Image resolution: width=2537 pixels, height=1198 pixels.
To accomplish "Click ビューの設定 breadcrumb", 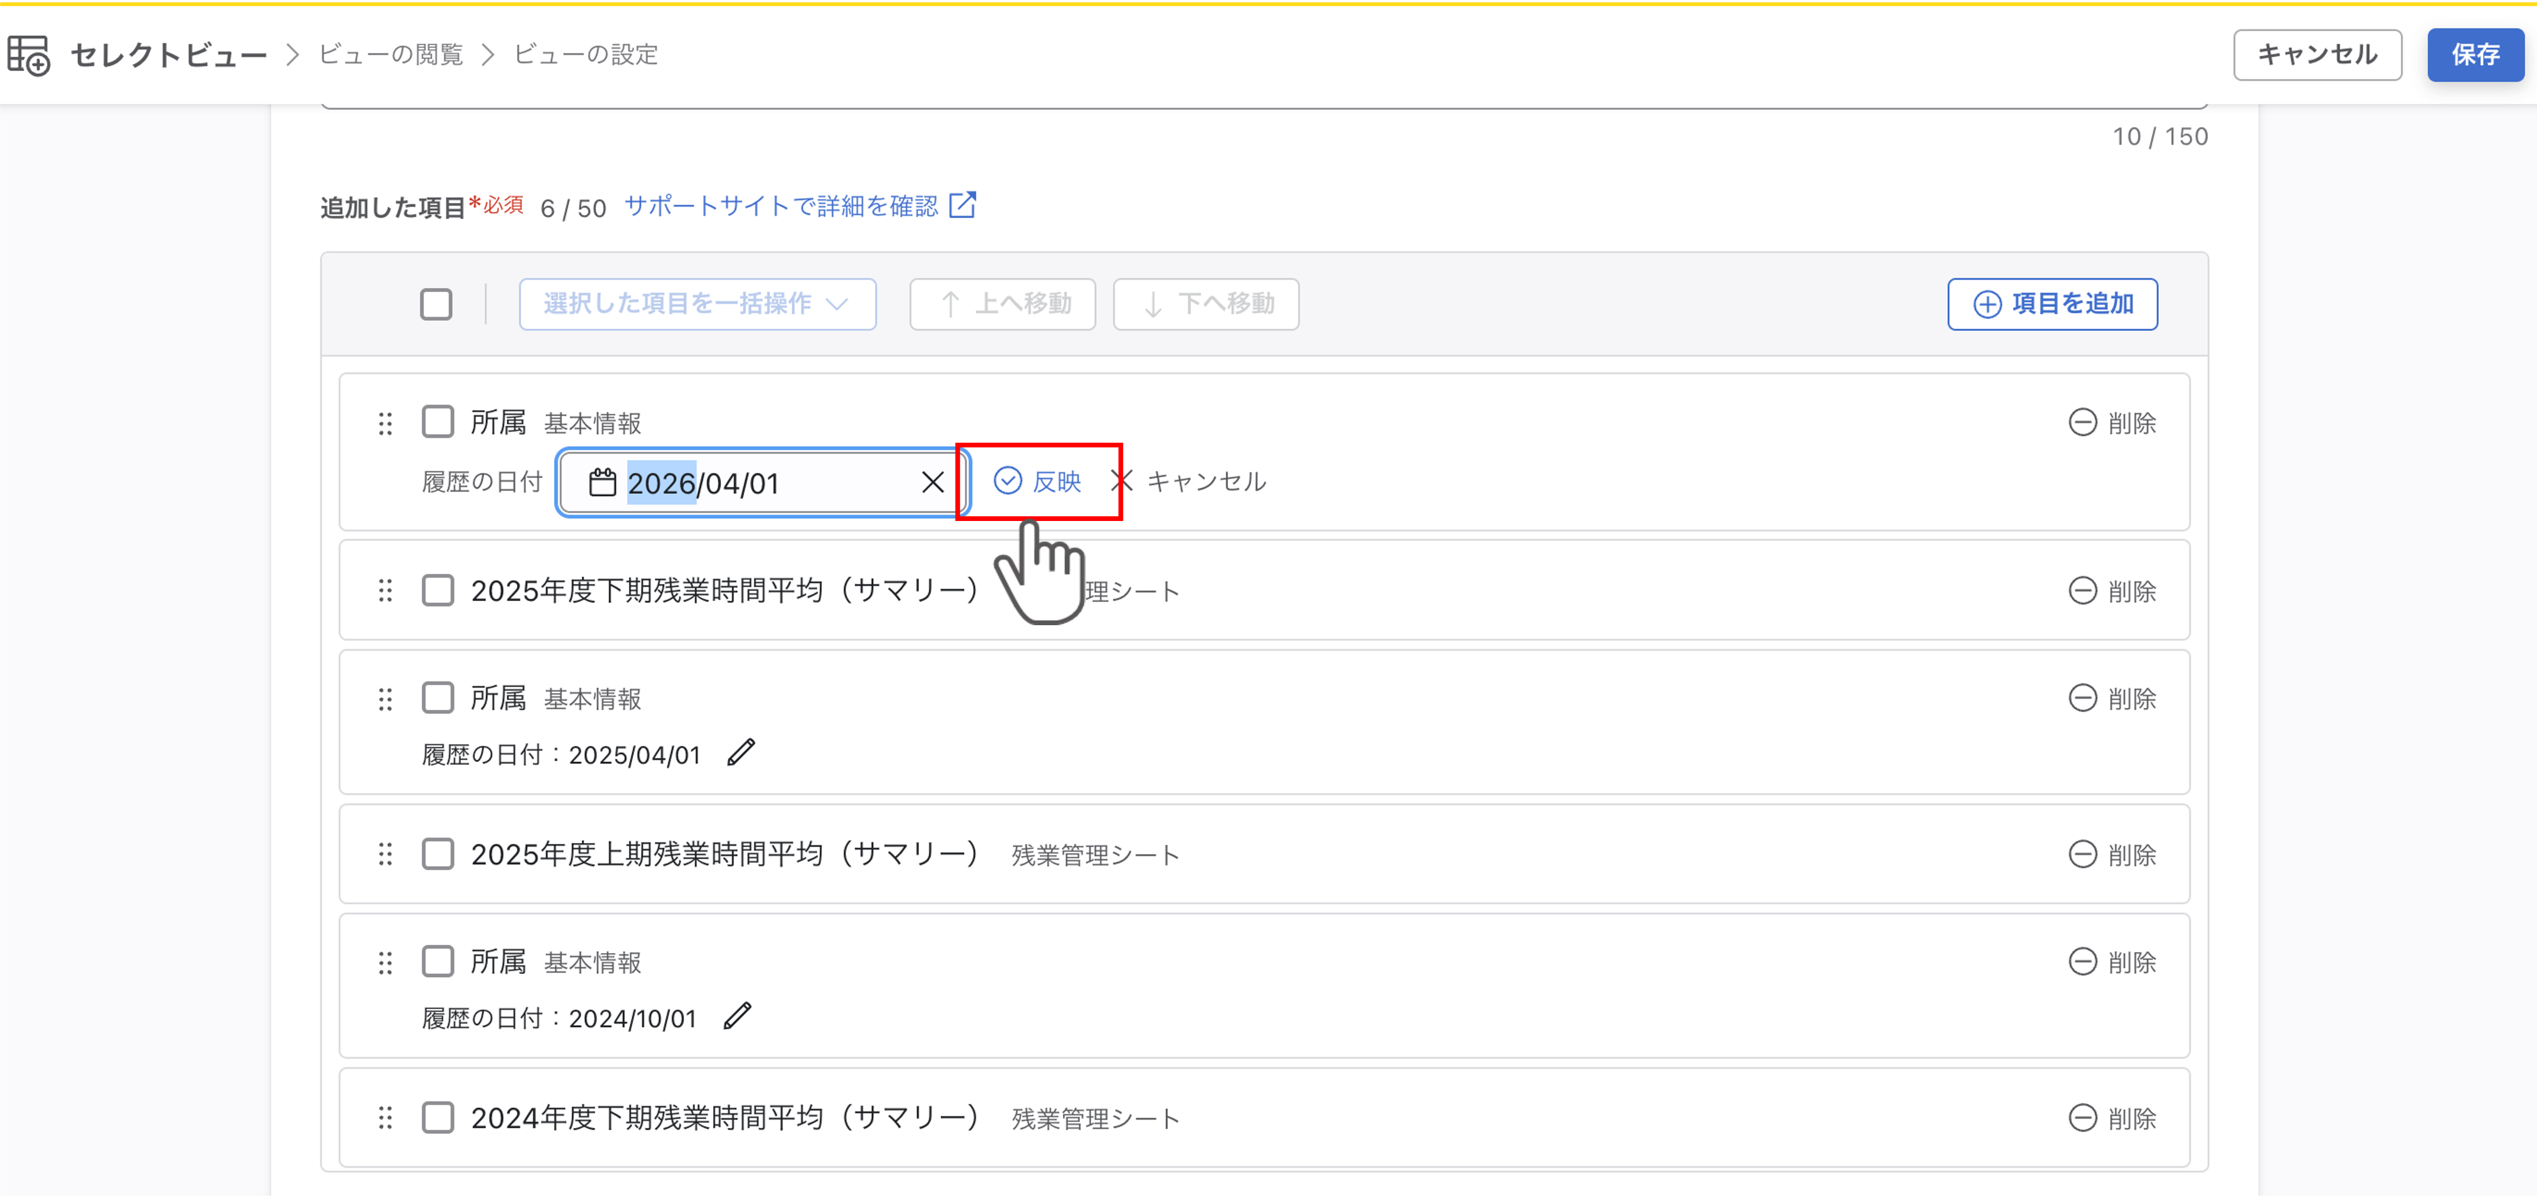I will click(586, 55).
